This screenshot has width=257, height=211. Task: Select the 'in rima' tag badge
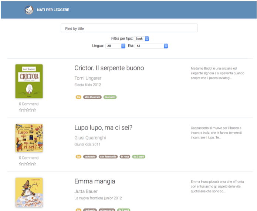125,157
